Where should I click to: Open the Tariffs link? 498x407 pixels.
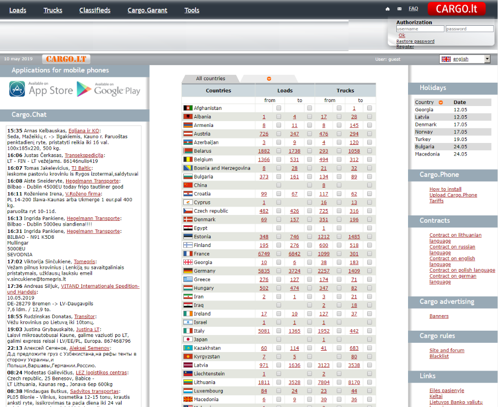click(x=436, y=201)
